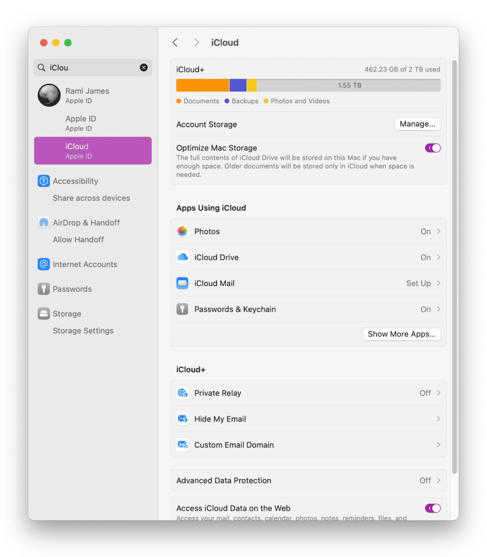Click Apps Using iCloud heading
This screenshot has height=557, width=487.
click(x=211, y=208)
